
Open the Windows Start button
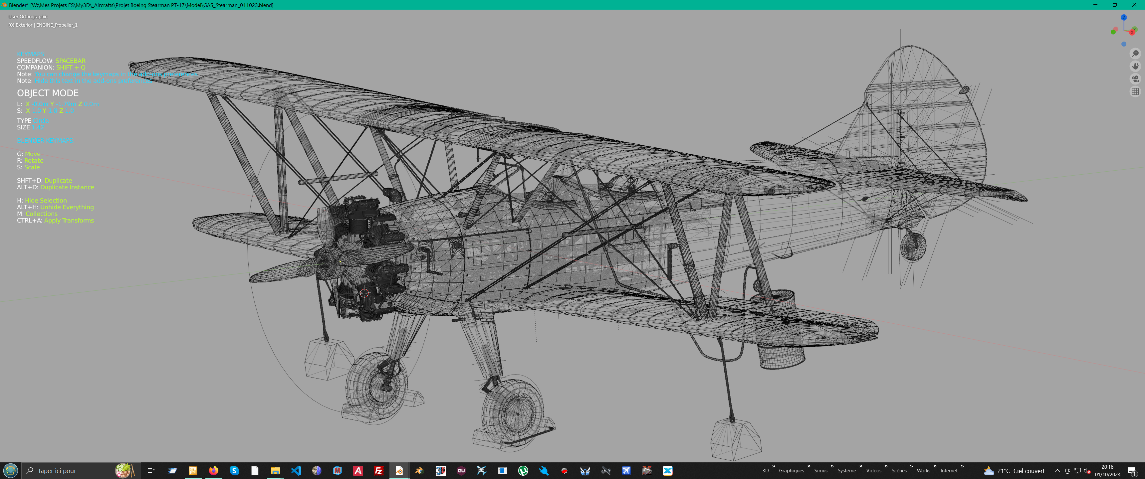[x=10, y=471]
